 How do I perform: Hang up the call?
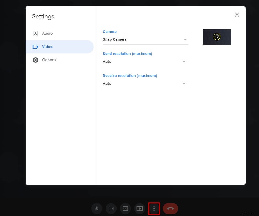coord(170,208)
